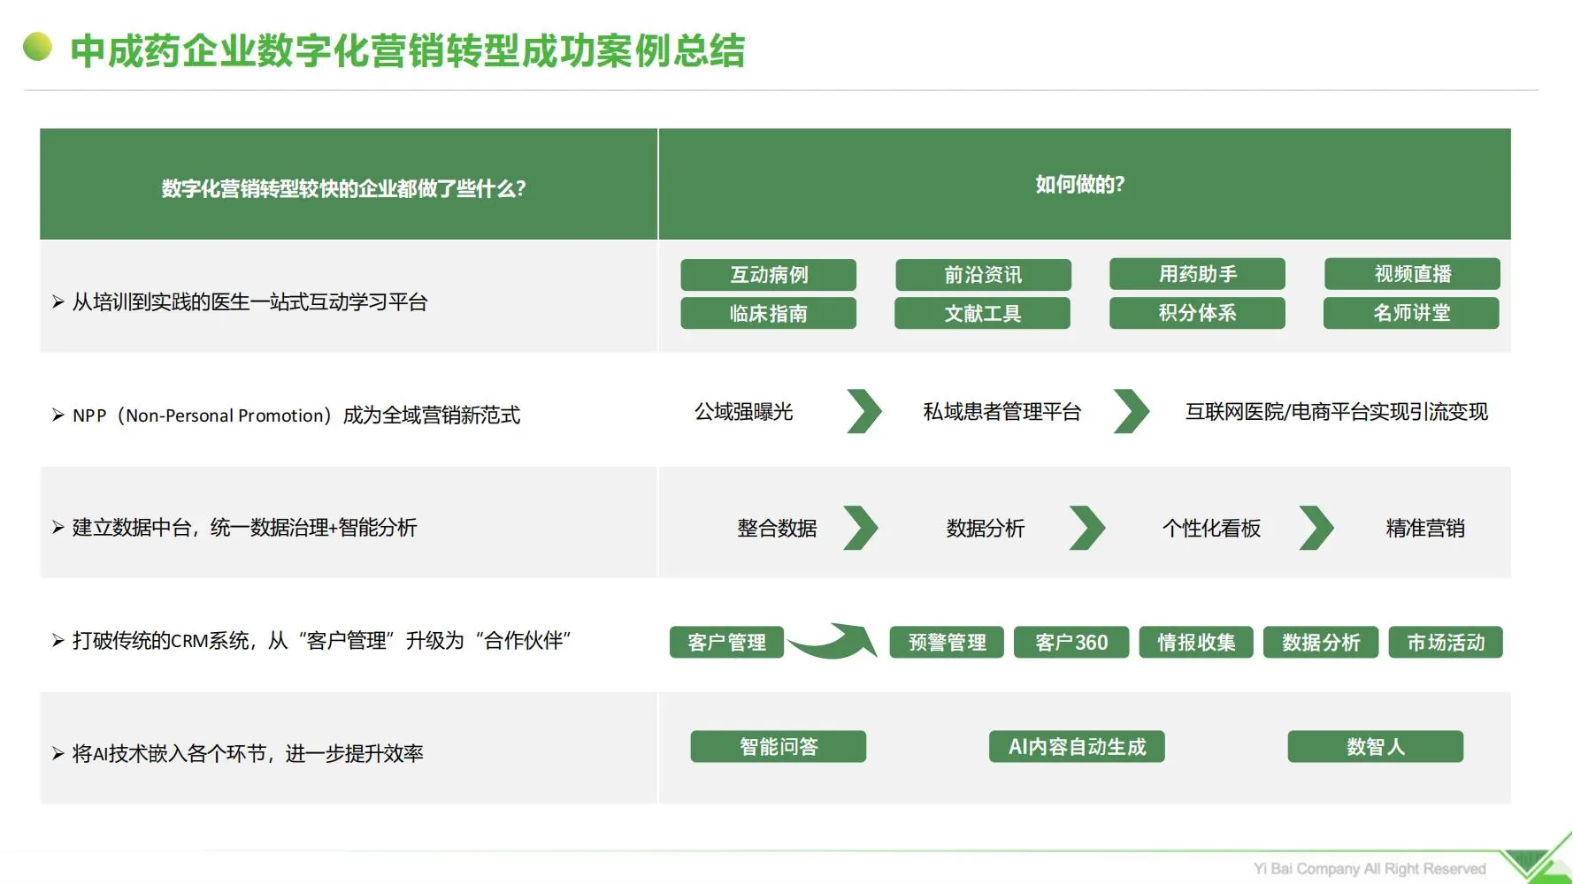Select the 客户360 tag
Viewport: 1573px width, 884px height.
[1071, 643]
